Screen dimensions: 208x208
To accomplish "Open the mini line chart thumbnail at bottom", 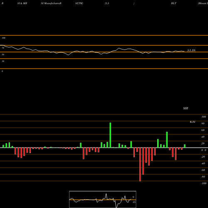I will pyautogui.click(x=103, y=199).
